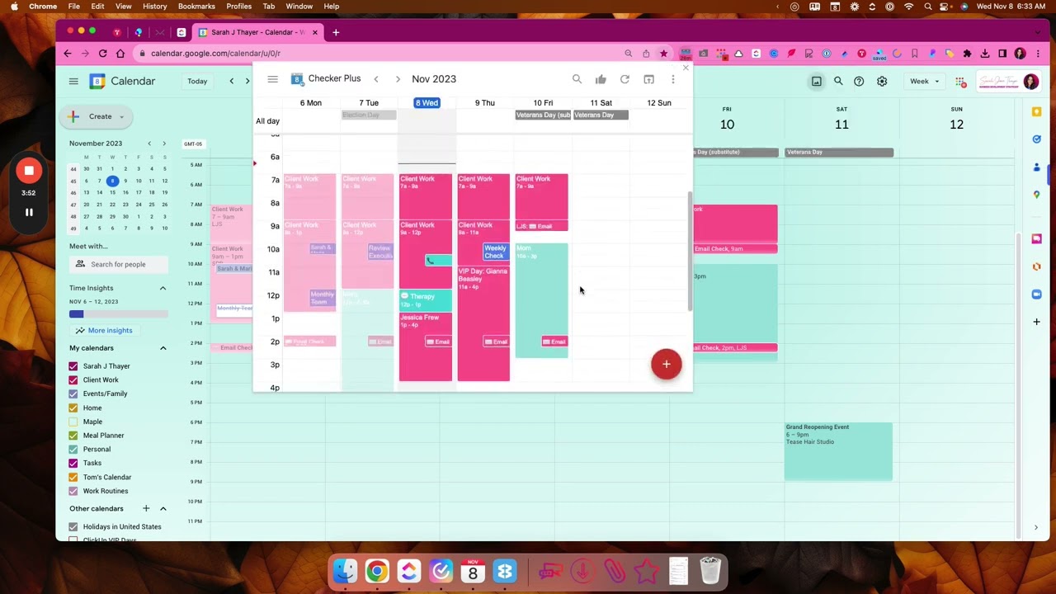Open Contacts in the side panel
The image size is (1056, 594).
tap(1037, 167)
